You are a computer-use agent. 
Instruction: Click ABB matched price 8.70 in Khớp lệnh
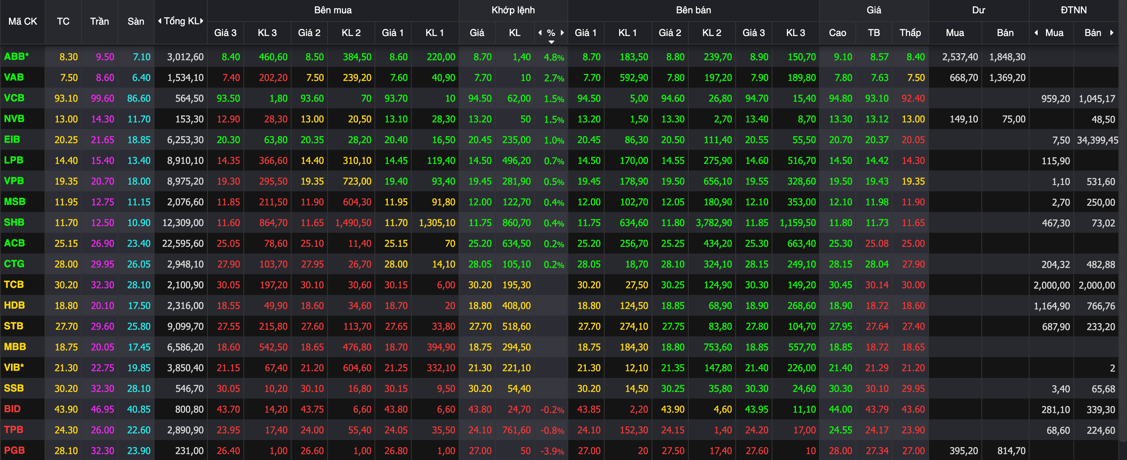[482, 57]
